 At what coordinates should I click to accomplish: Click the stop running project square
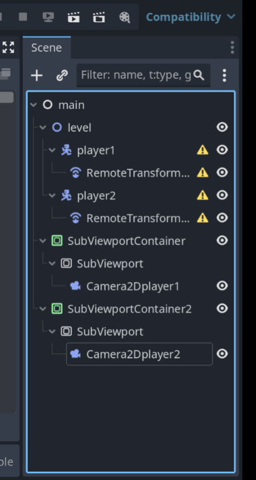point(23,17)
